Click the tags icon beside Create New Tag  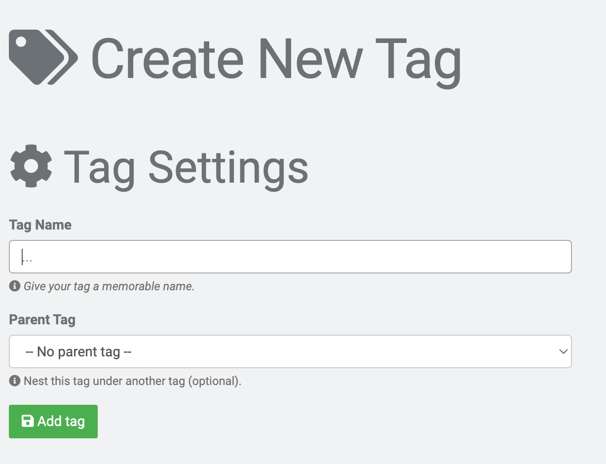43,57
